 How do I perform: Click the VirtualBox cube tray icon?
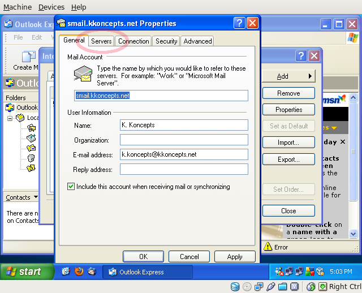(320, 272)
